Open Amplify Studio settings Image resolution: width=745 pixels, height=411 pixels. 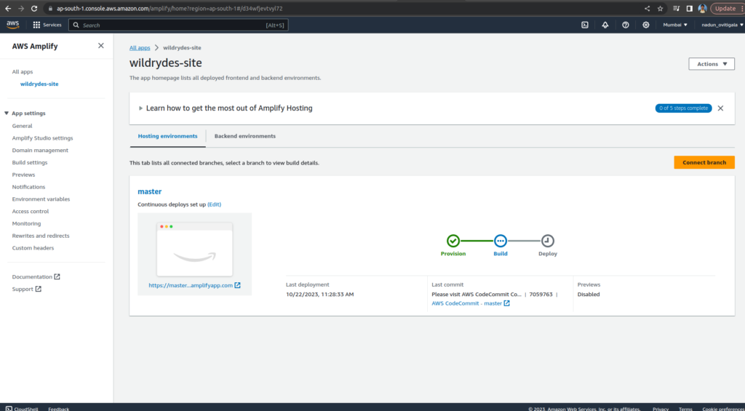point(42,138)
